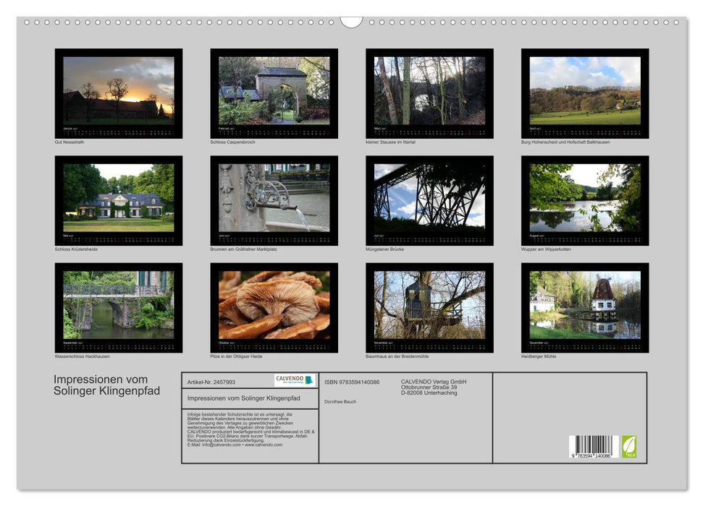Click caption 'Brunnen am Gräfrather Marktplatz'
Screen dimensions: 703x506
pos(243,249)
